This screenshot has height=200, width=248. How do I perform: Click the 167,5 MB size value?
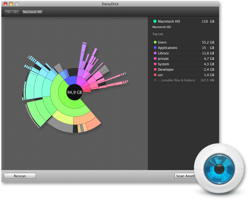207,80
